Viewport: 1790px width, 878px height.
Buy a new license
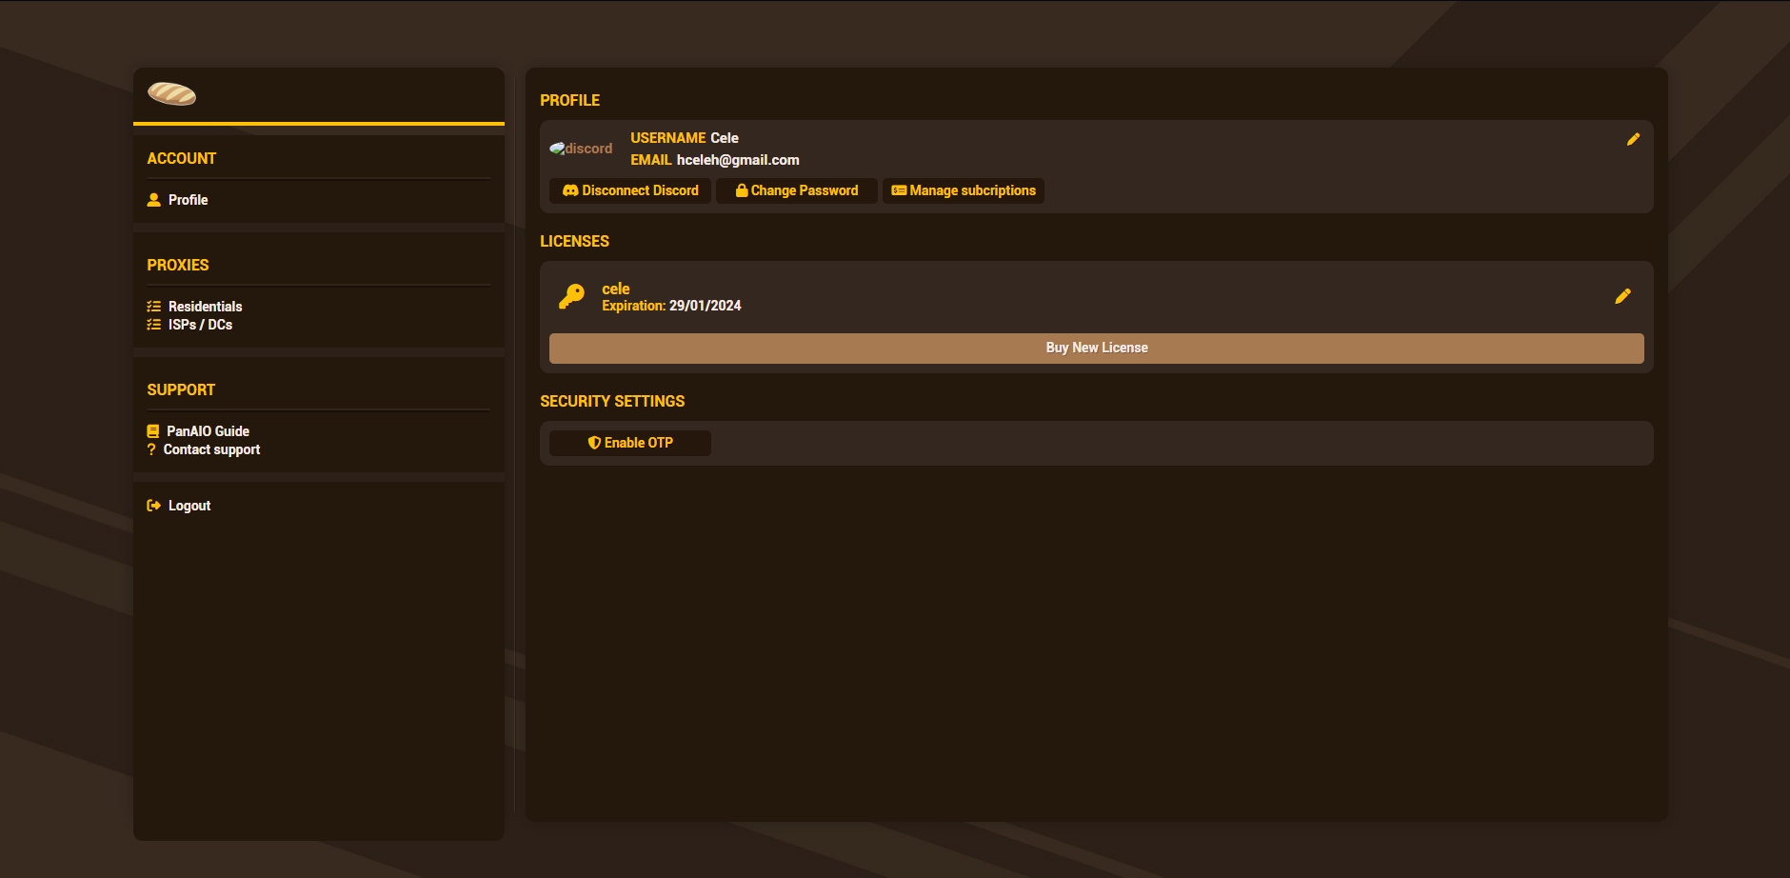pos(1096,348)
